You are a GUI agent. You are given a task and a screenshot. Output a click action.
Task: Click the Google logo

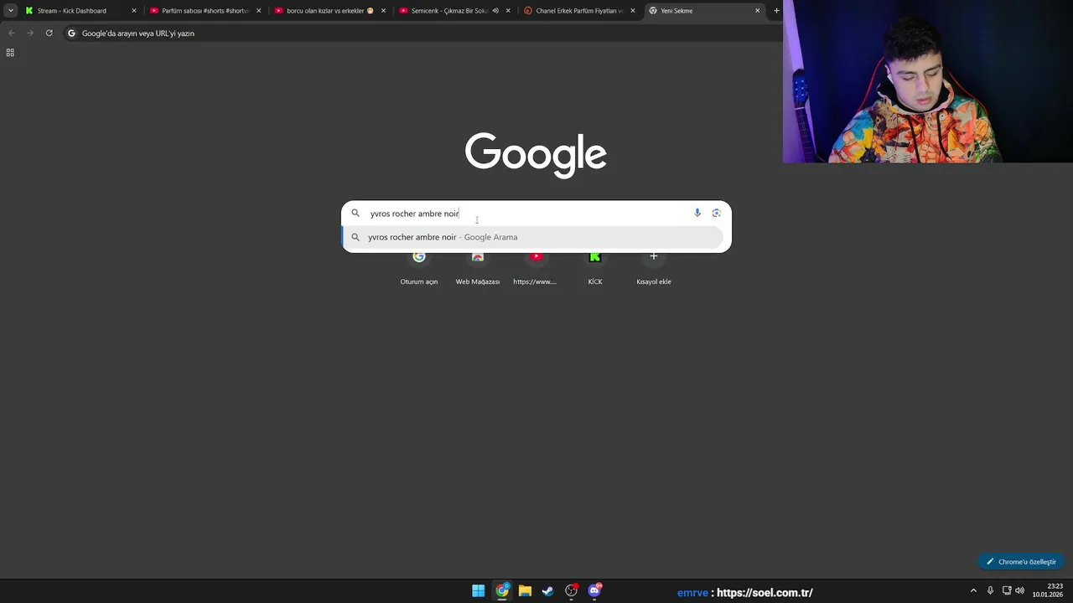tap(536, 155)
